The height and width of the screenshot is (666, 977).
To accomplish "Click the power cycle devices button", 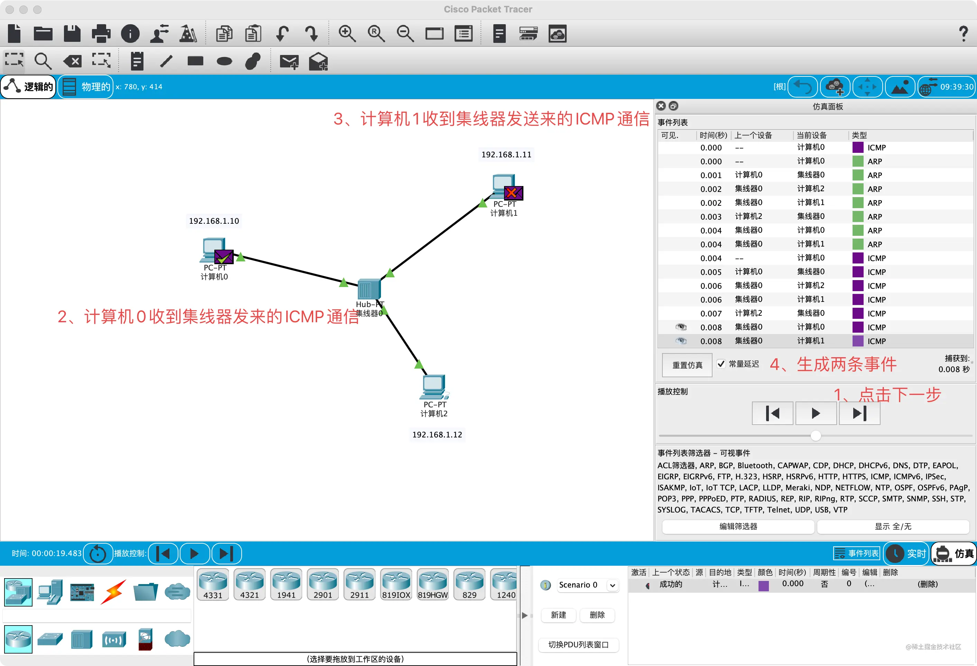I will tap(97, 553).
